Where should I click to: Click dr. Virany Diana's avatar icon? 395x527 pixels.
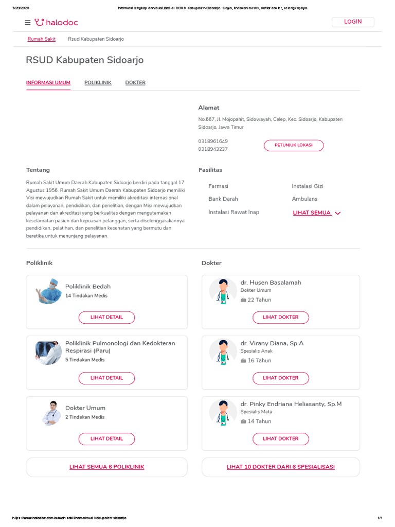[x=223, y=352]
